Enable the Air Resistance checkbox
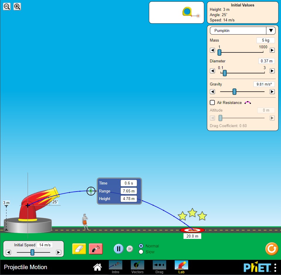This screenshot has width=281, height=275. 212,103
